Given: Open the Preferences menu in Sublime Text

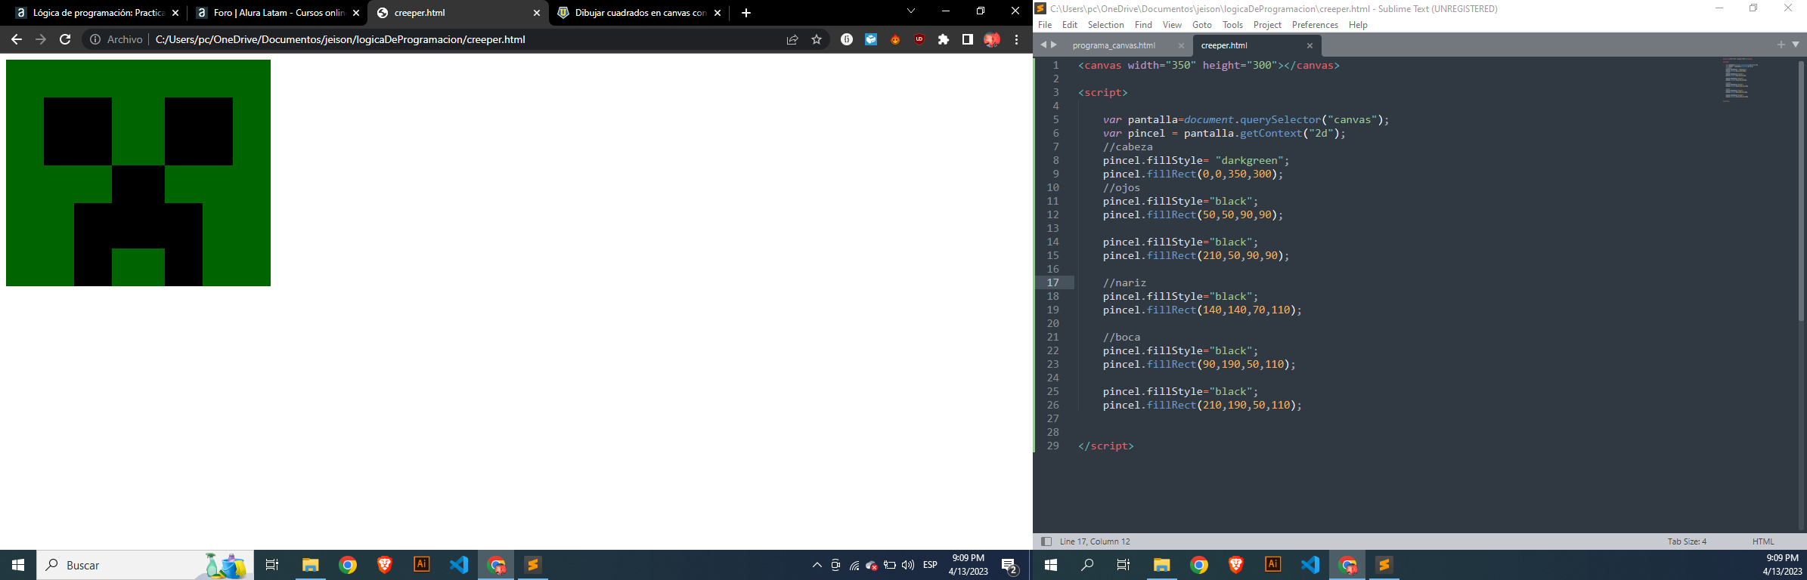Looking at the screenshot, I should [1315, 25].
